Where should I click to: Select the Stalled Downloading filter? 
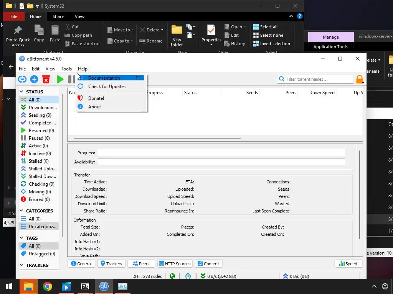click(39, 176)
